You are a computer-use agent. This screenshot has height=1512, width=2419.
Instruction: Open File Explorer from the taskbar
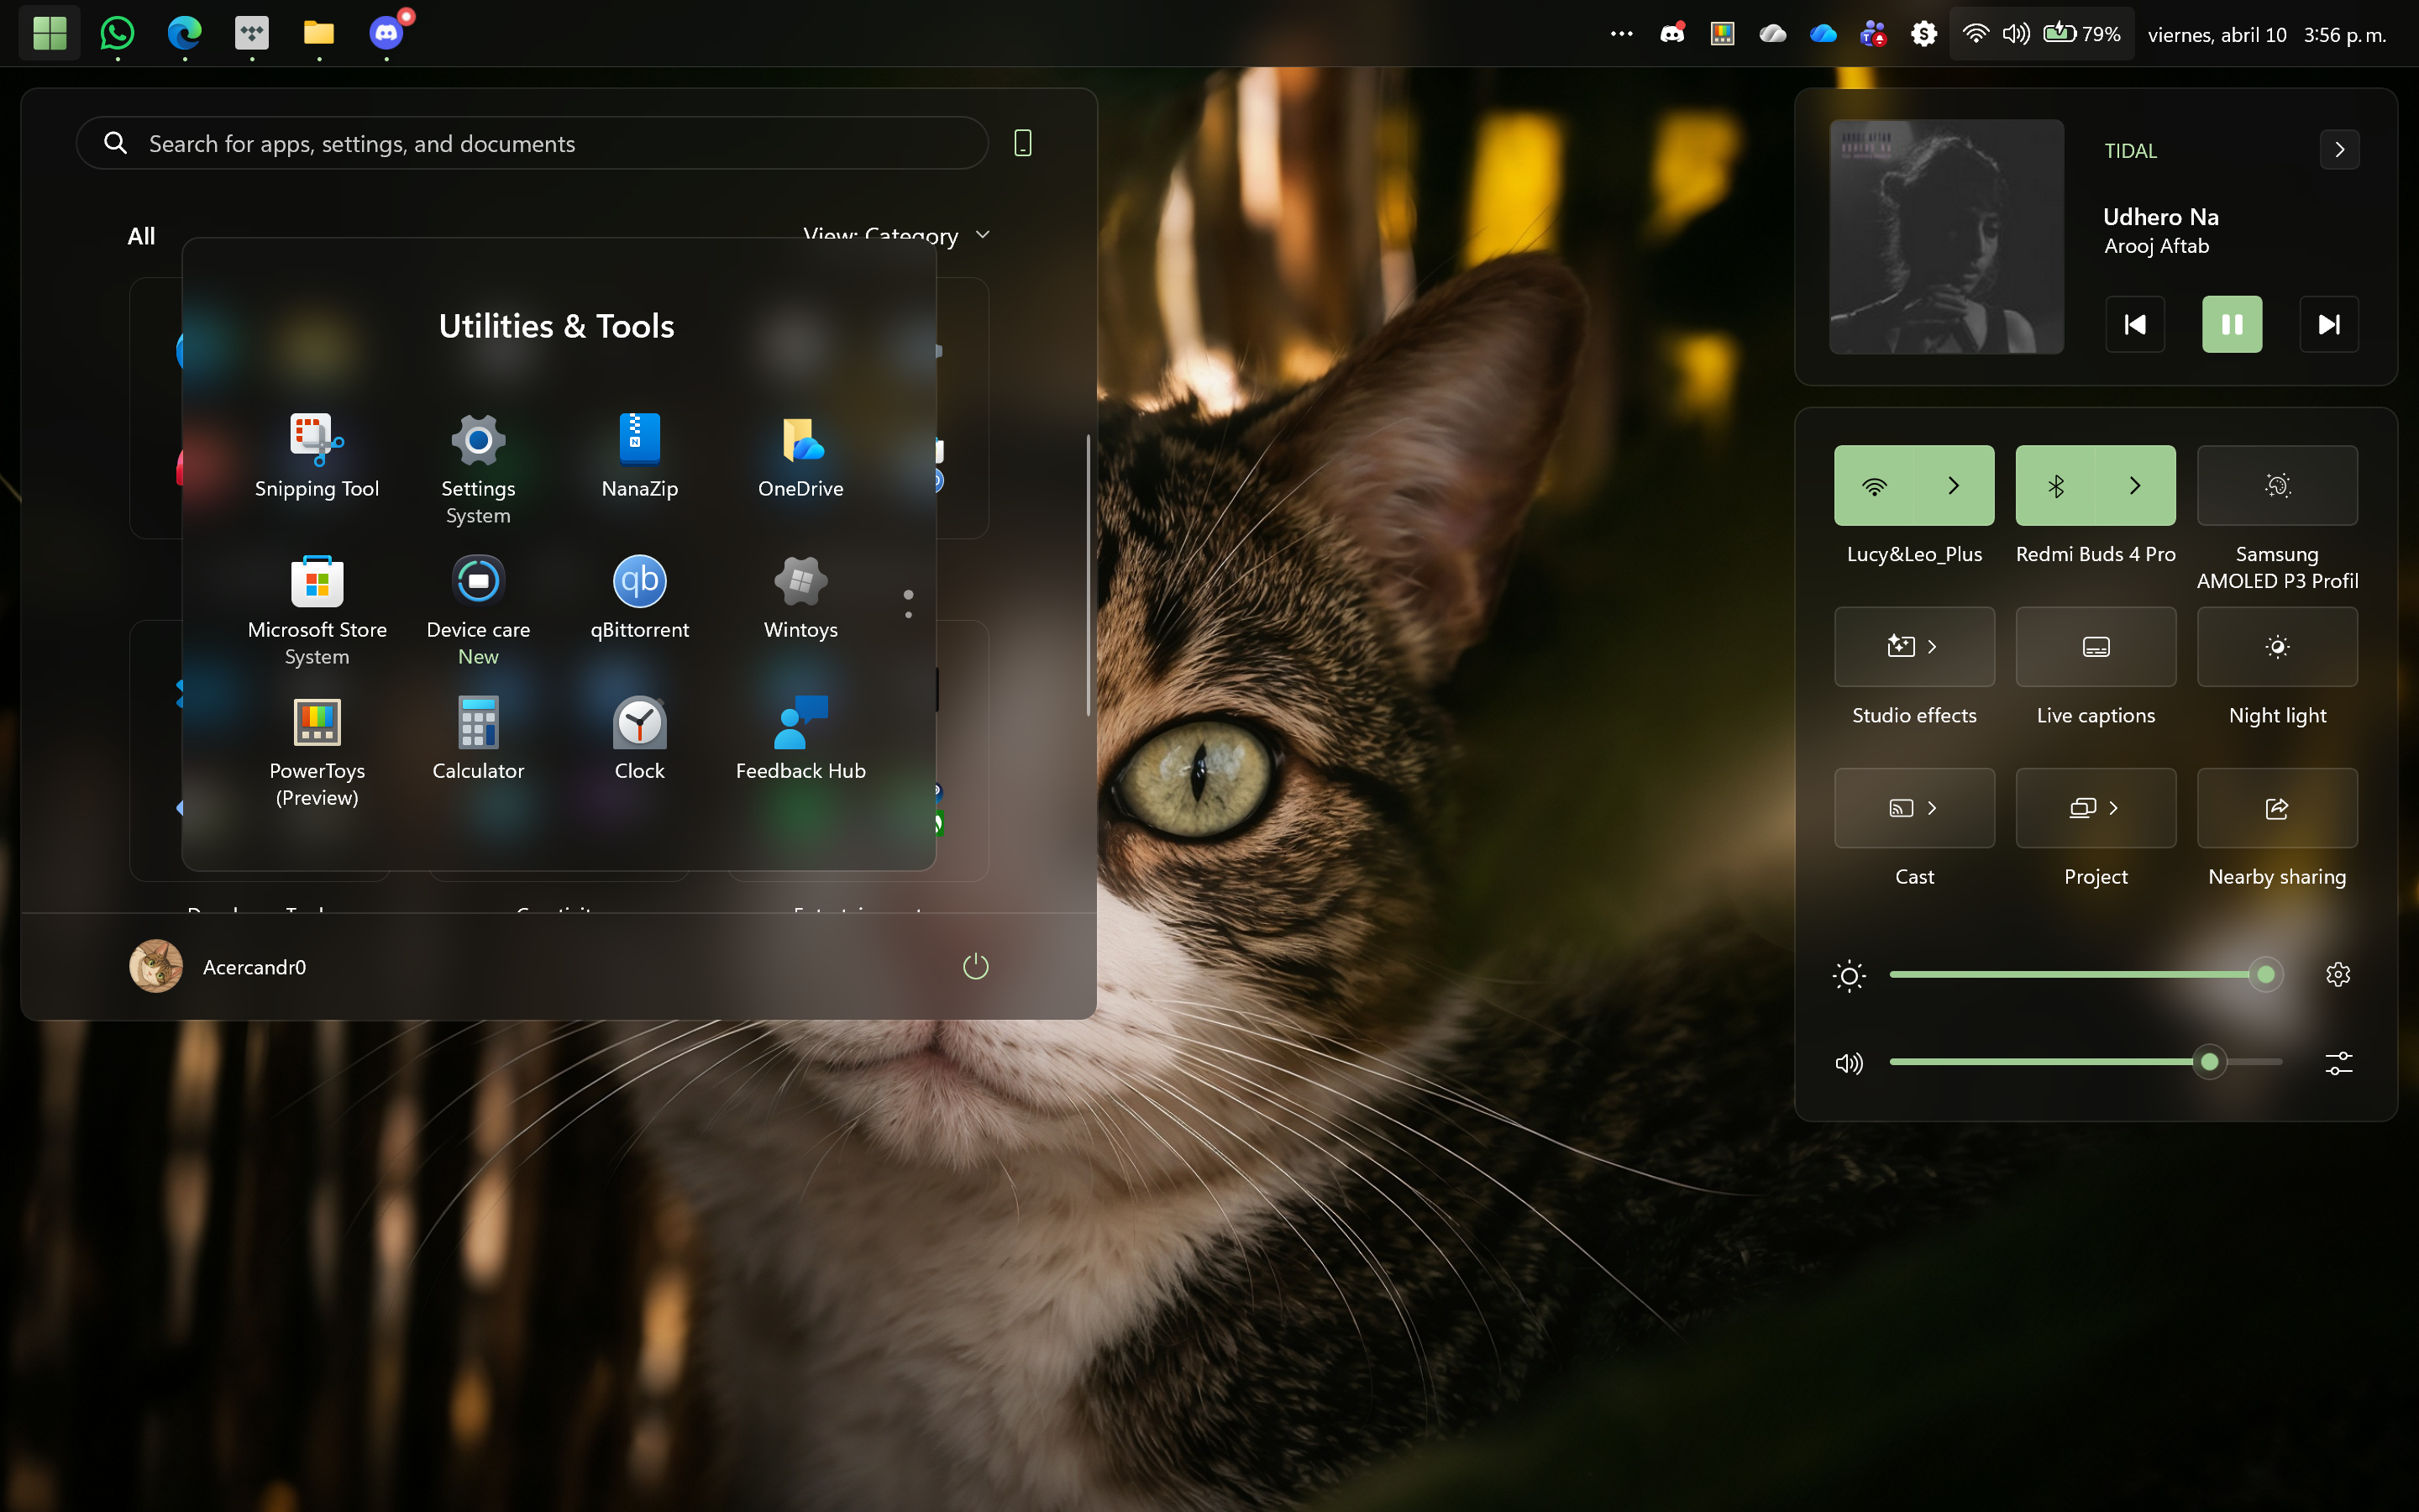click(319, 33)
